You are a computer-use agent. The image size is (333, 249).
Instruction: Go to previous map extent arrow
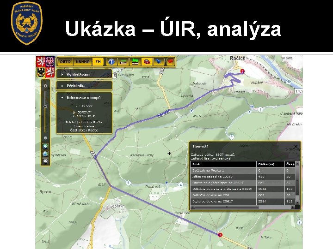[x=45, y=146]
